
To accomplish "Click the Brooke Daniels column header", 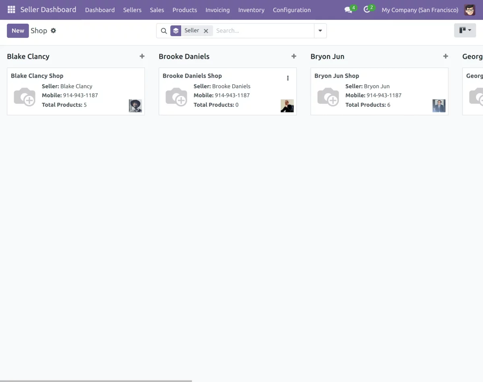I will [184, 57].
